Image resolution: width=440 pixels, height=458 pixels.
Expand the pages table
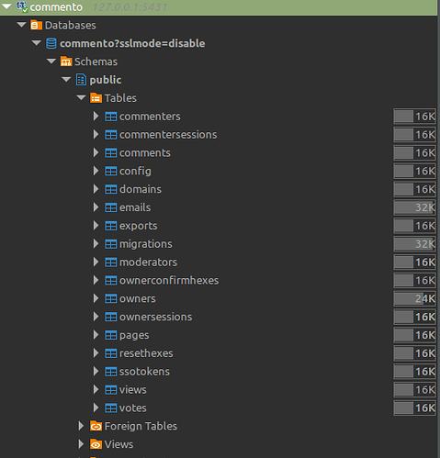(96, 335)
